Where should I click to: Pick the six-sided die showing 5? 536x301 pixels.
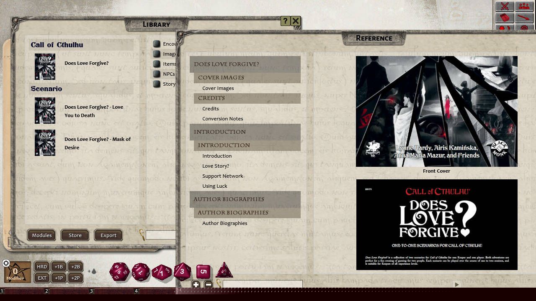(x=203, y=271)
